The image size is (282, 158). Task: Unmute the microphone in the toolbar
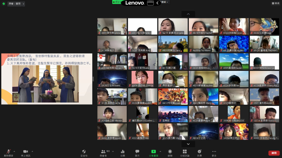point(8,153)
